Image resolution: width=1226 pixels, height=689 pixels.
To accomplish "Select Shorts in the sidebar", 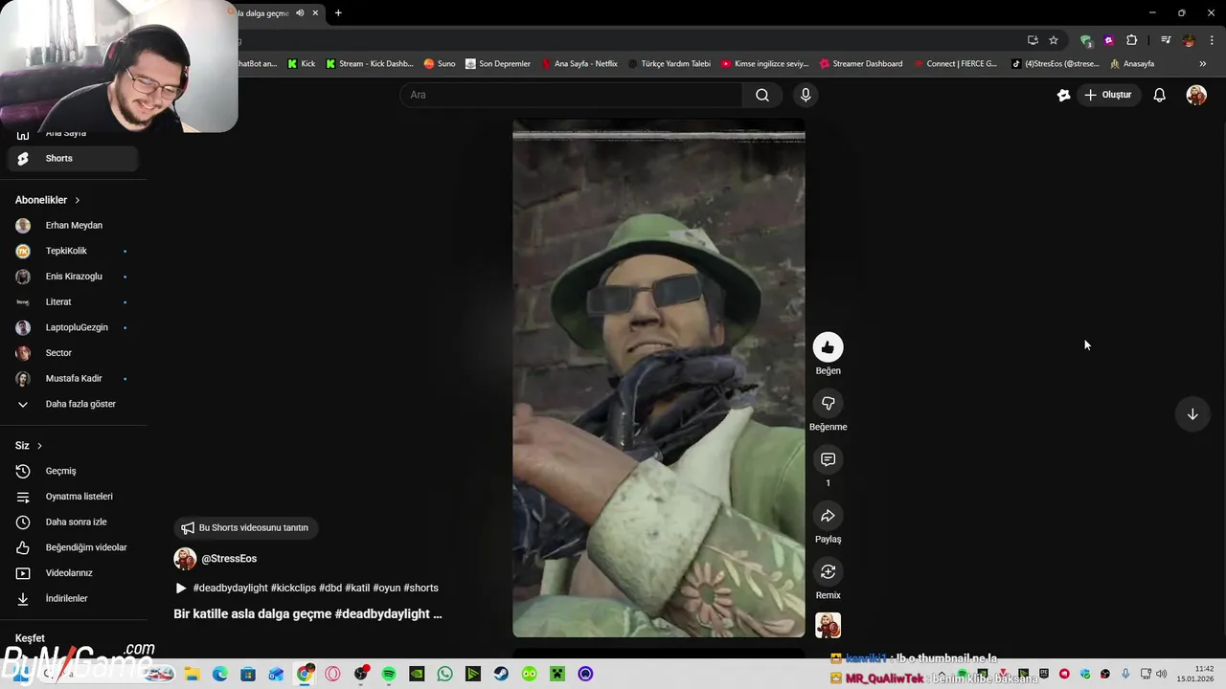I will pyautogui.click(x=73, y=159).
